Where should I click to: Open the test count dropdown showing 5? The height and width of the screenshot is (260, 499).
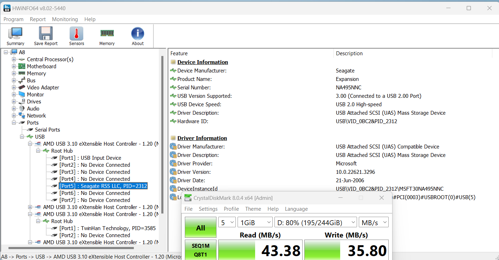point(227,222)
